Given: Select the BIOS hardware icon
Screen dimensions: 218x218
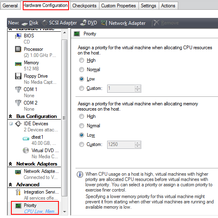Looking at the screenshot, I should 18,36.
